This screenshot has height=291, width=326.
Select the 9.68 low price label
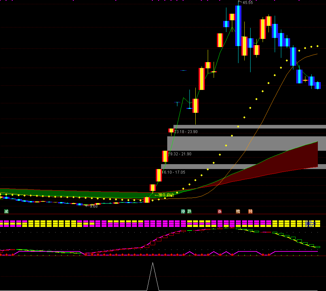point(93,206)
